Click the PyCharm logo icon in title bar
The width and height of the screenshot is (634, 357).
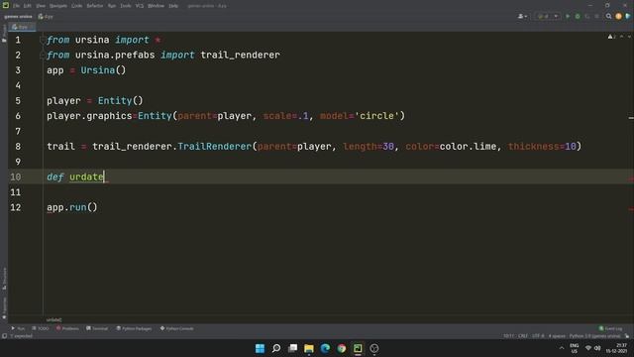click(x=6, y=5)
